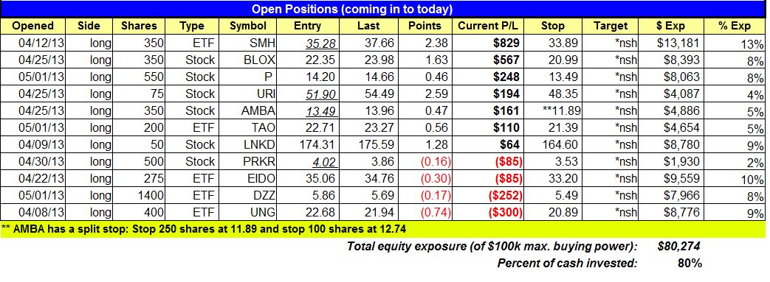This screenshot has width=770, height=282.
Task: Click the percent of cash invested 80%
Action: [x=690, y=264]
